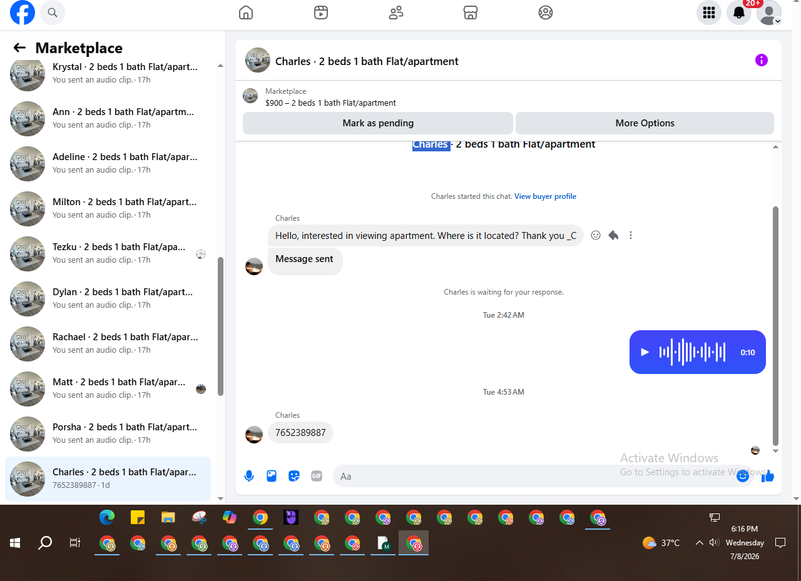Send a thumbs-up like
The height and width of the screenshot is (581, 801).
coord(768,476)
